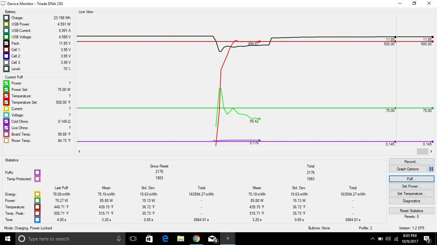Open the Graph Options menu
This screenshot has height=245, width=437.
click(408, 169)
